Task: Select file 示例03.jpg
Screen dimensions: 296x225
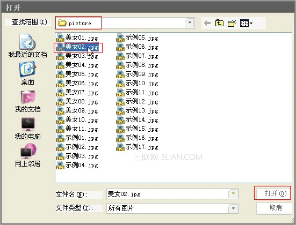Action: click(x=77, y=156)
